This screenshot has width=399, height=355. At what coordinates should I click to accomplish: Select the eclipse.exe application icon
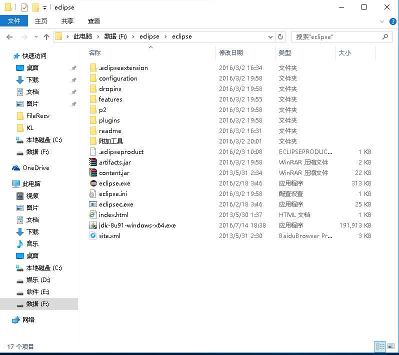pos(93,183)
